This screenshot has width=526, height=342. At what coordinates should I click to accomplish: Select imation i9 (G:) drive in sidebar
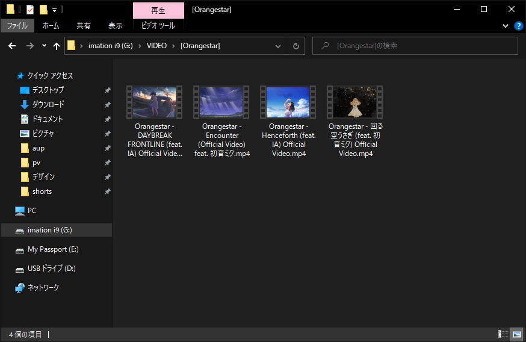pyautogui.click(x=57, y=230)
